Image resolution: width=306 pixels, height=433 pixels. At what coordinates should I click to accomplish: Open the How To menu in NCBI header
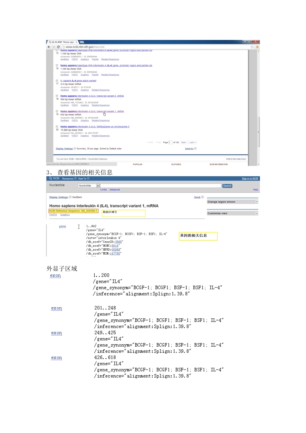pyautogui.click(x=84, y=178)
